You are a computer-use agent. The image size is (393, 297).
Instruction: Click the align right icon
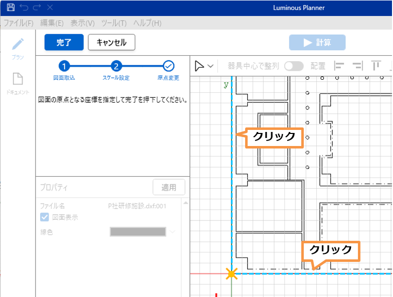[x=357, y=66]
